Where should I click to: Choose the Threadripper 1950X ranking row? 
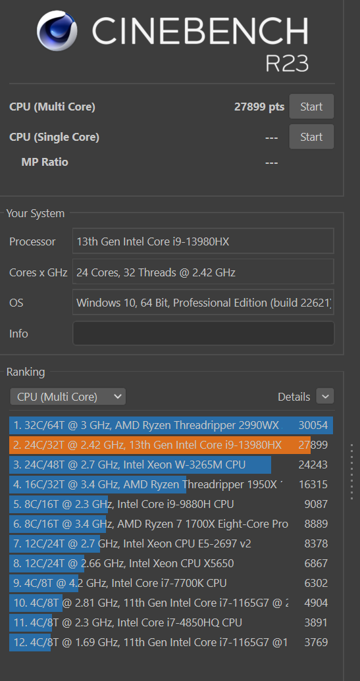[x=171, y=484]
